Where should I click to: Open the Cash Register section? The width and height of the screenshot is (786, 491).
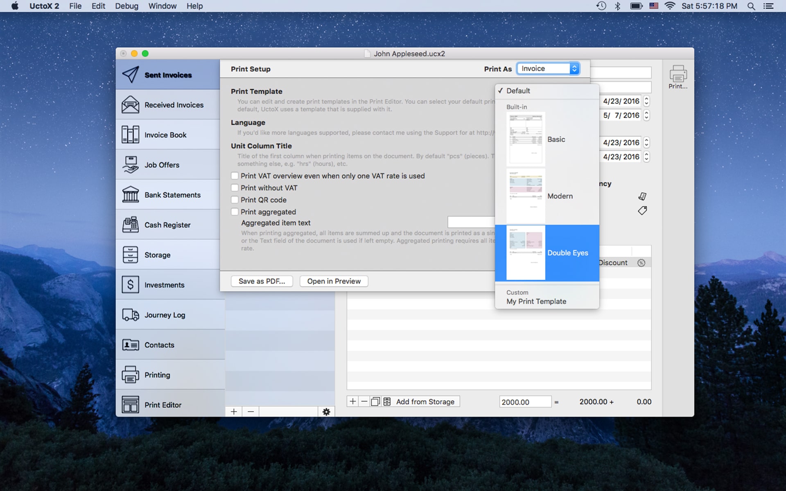(167, 225)
